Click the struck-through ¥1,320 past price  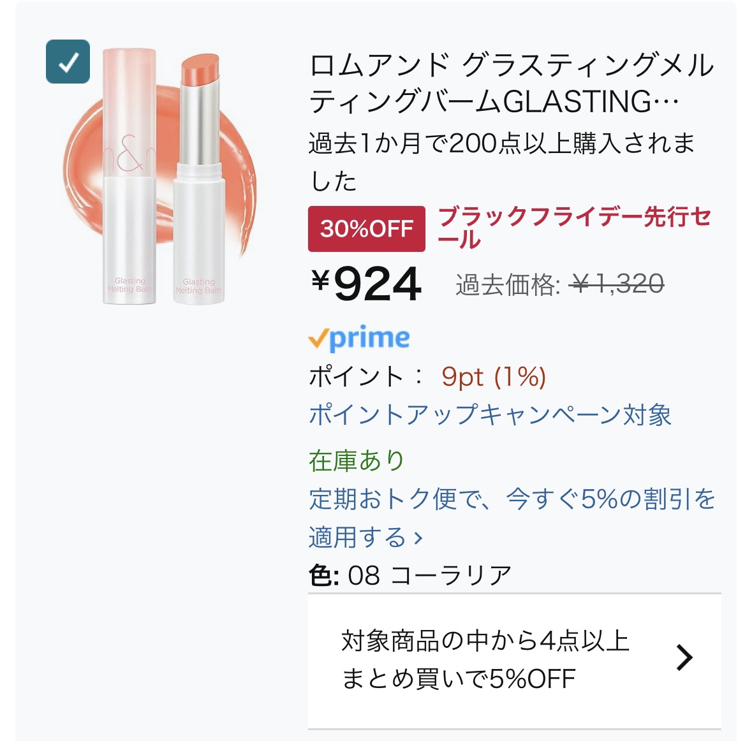point(617,284)
